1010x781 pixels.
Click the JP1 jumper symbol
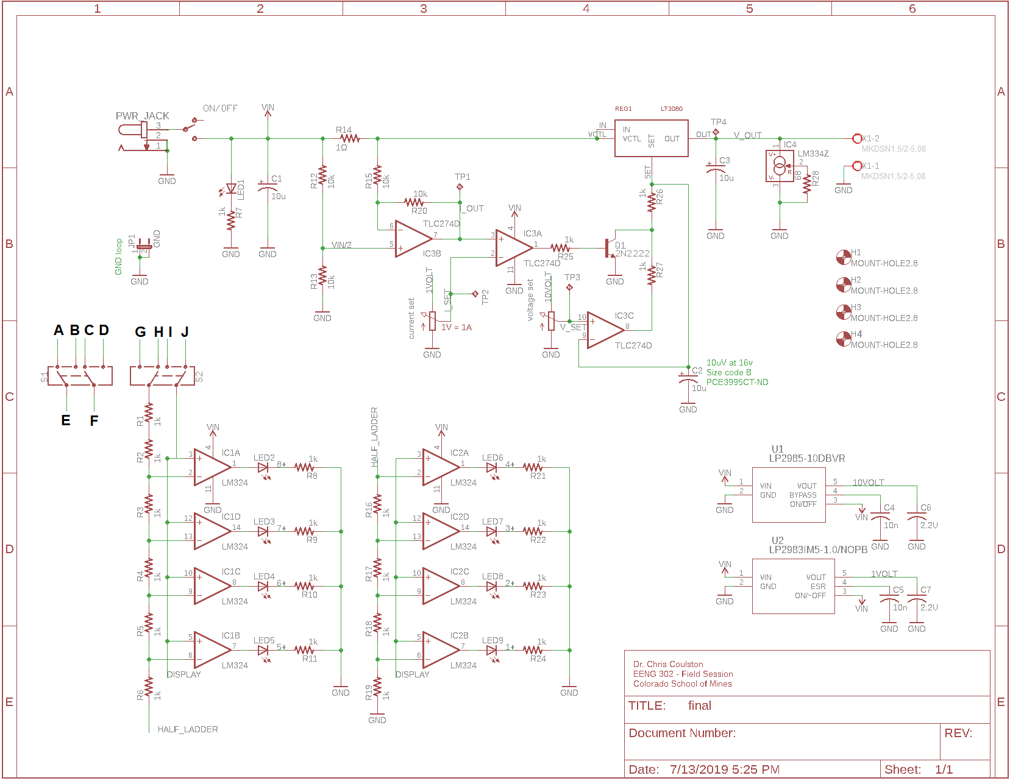point(144,246)
